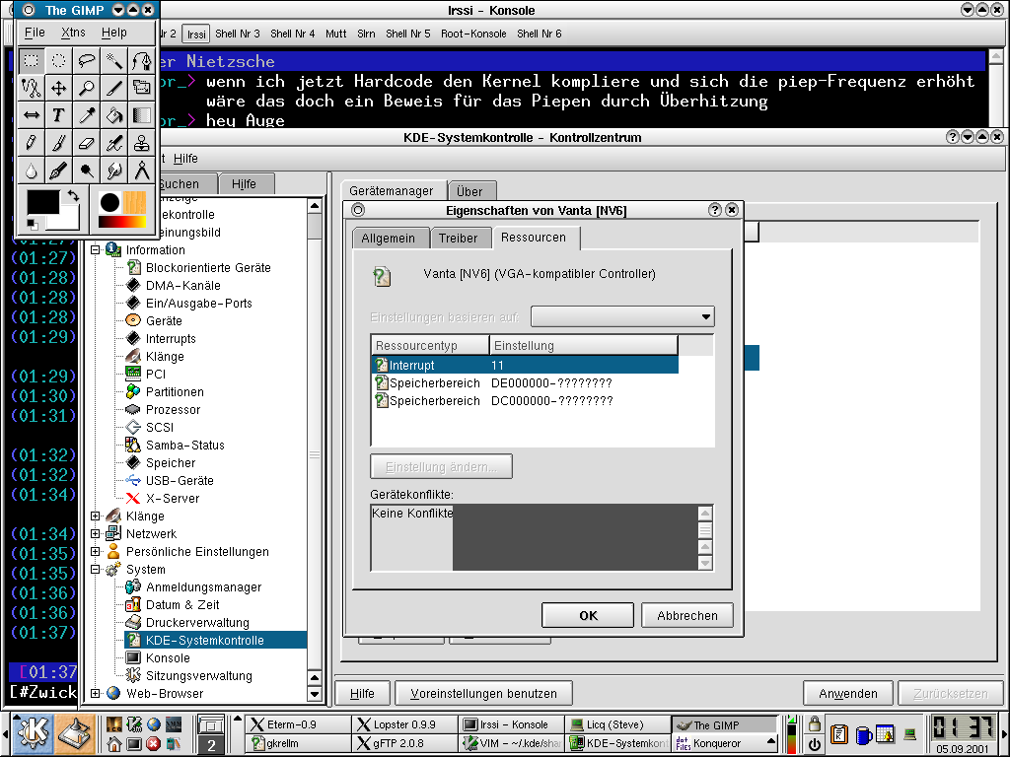Open GIMP foreground color black swatch
The width and height of the screenshot is (1010, 757).
tap(42, 202)
